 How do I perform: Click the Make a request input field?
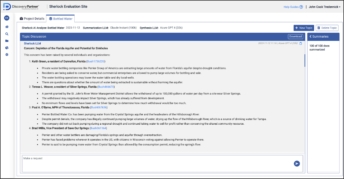158,163
